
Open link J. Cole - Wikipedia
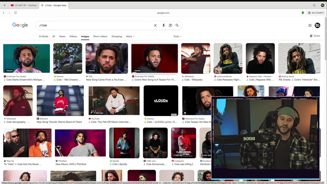(192, 80)
